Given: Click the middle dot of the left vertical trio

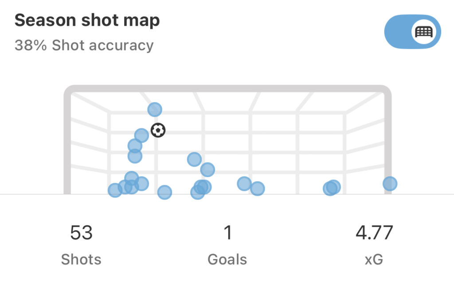Looking at the screenshot, I should [x=135, y=146].
